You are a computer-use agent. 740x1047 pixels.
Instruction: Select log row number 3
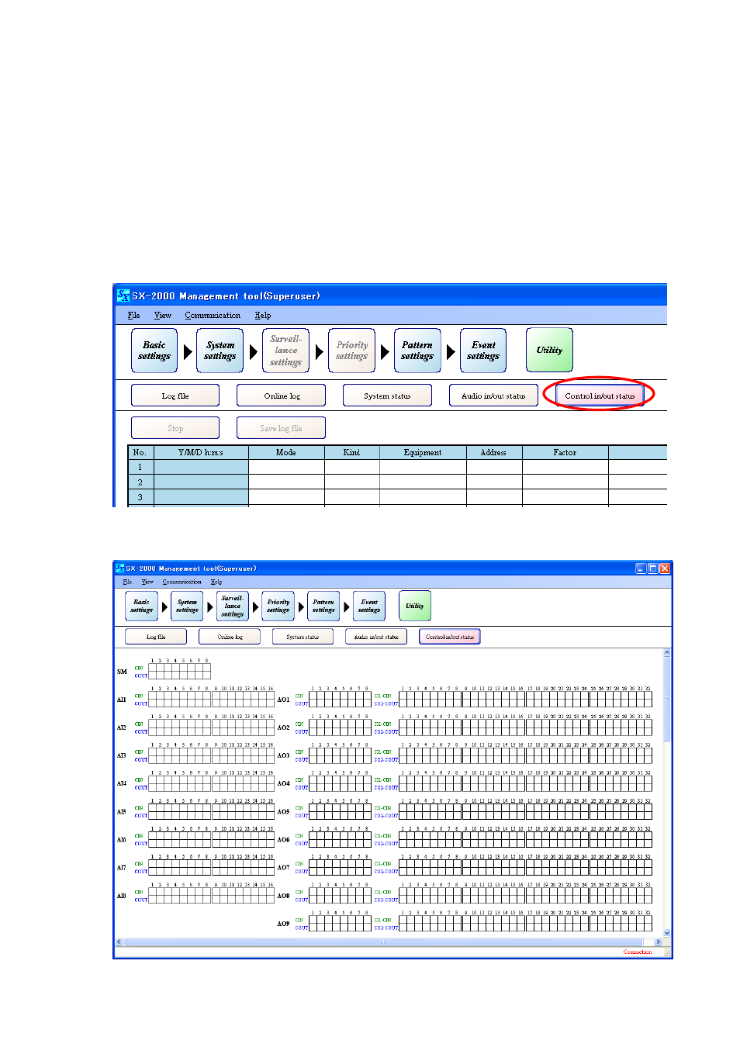(x=140, y=497)
